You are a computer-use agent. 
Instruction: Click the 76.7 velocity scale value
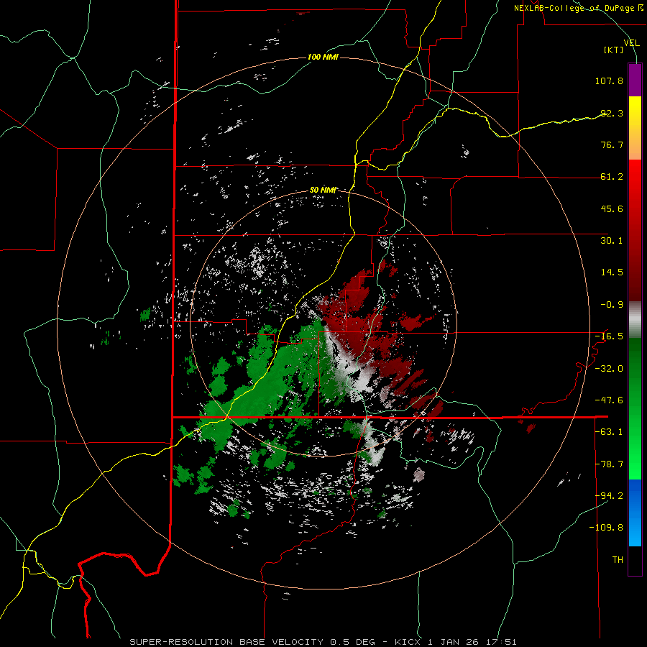612,144
